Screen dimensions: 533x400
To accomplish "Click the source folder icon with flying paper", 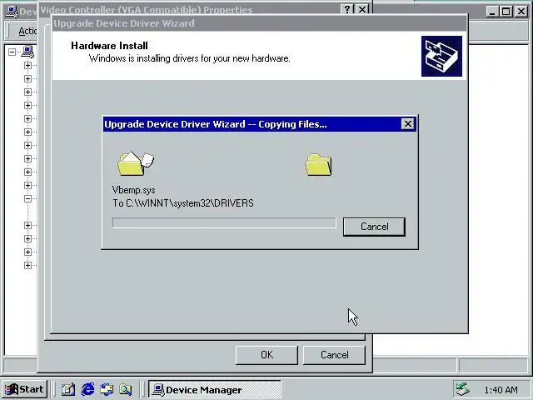I will 135,163.
